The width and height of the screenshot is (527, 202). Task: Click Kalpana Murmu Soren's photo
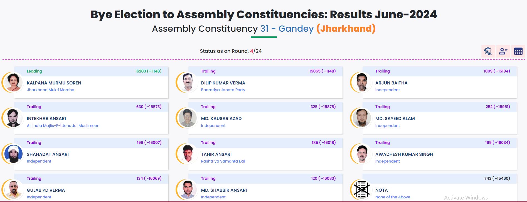(13, 83)
